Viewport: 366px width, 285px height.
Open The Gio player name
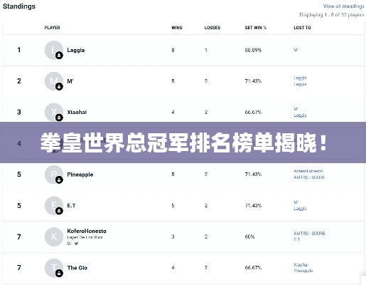77,268
